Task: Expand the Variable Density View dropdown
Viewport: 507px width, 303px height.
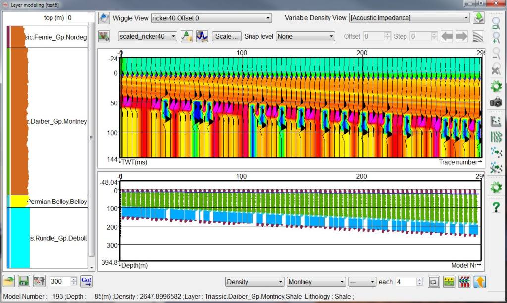Action: coord(409,18)
